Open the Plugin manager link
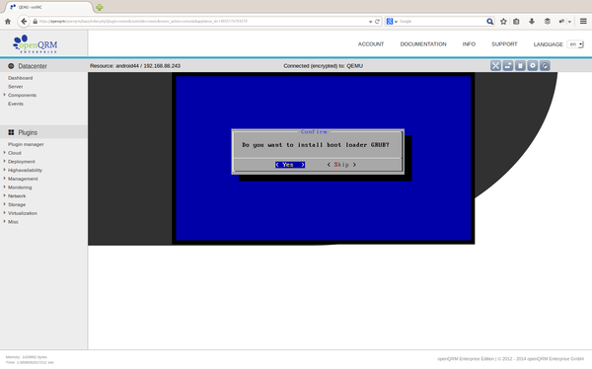Viewport: 592px width, 369px height. click(26, 144)
